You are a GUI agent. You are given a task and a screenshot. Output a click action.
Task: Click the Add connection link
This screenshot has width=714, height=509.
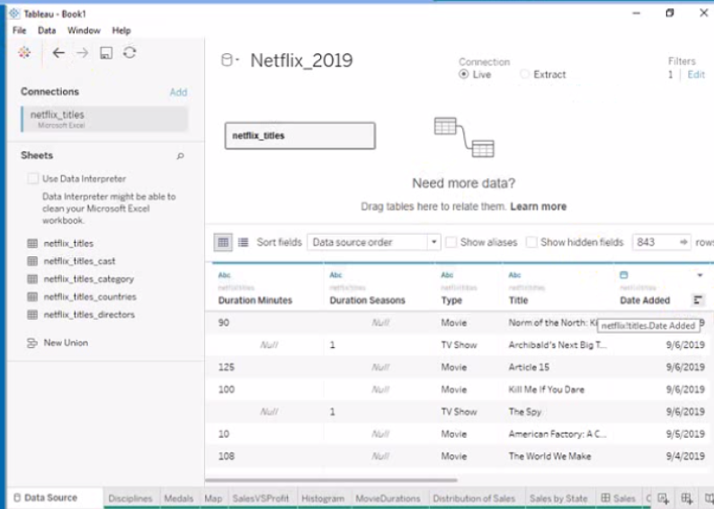tap(178, 92)
